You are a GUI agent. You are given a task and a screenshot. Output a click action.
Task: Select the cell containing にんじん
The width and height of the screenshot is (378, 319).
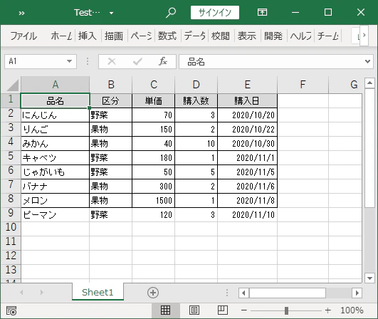click(56, 115)
